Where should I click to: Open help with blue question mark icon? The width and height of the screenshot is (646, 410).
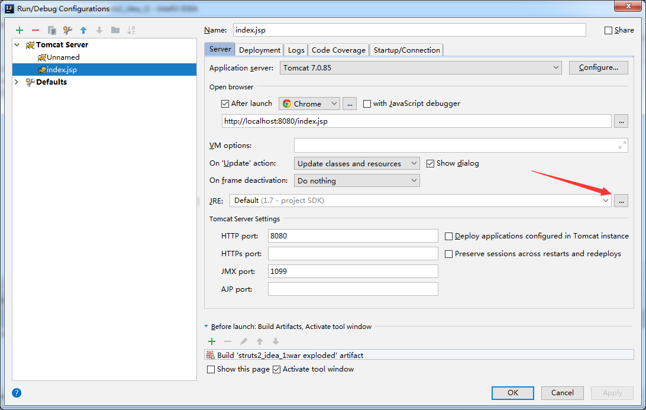click(17, 393)
